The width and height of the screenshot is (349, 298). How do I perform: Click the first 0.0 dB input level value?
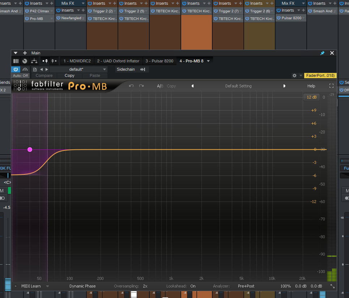point(301,286)
